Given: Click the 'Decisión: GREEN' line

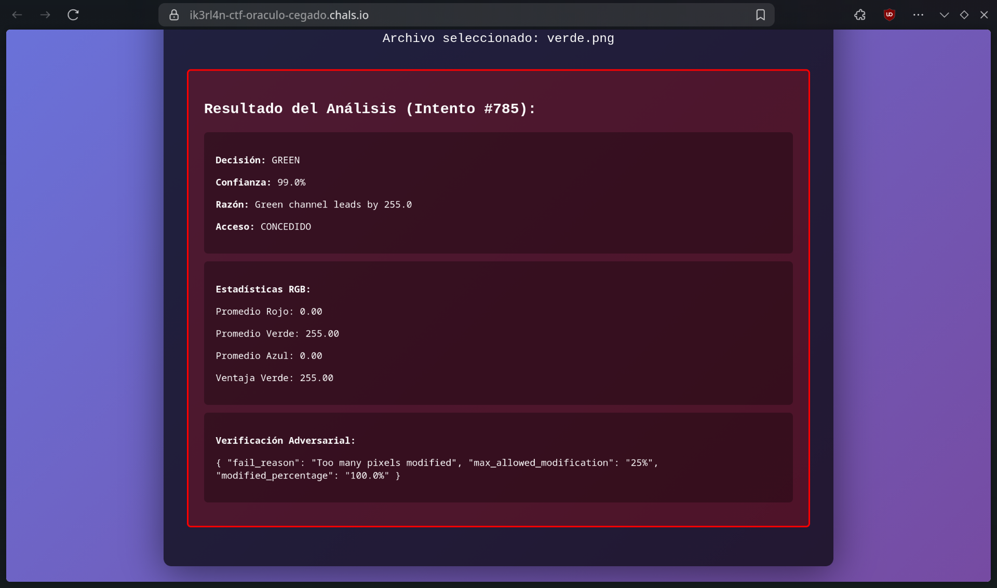Looking at the screenshot, I should click(258, 160).
